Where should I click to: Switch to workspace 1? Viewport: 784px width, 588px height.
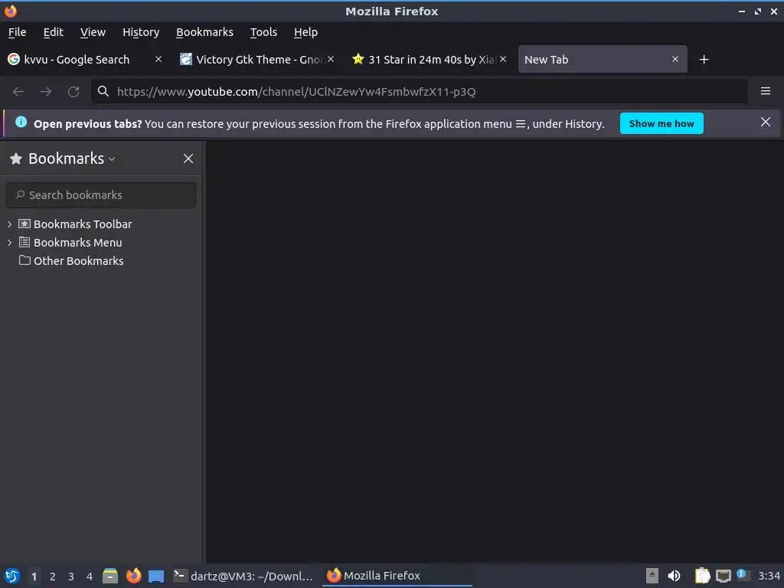click(34, 577)
